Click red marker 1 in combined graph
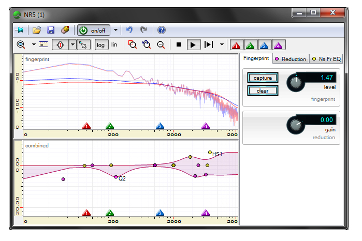 [86, 213]
